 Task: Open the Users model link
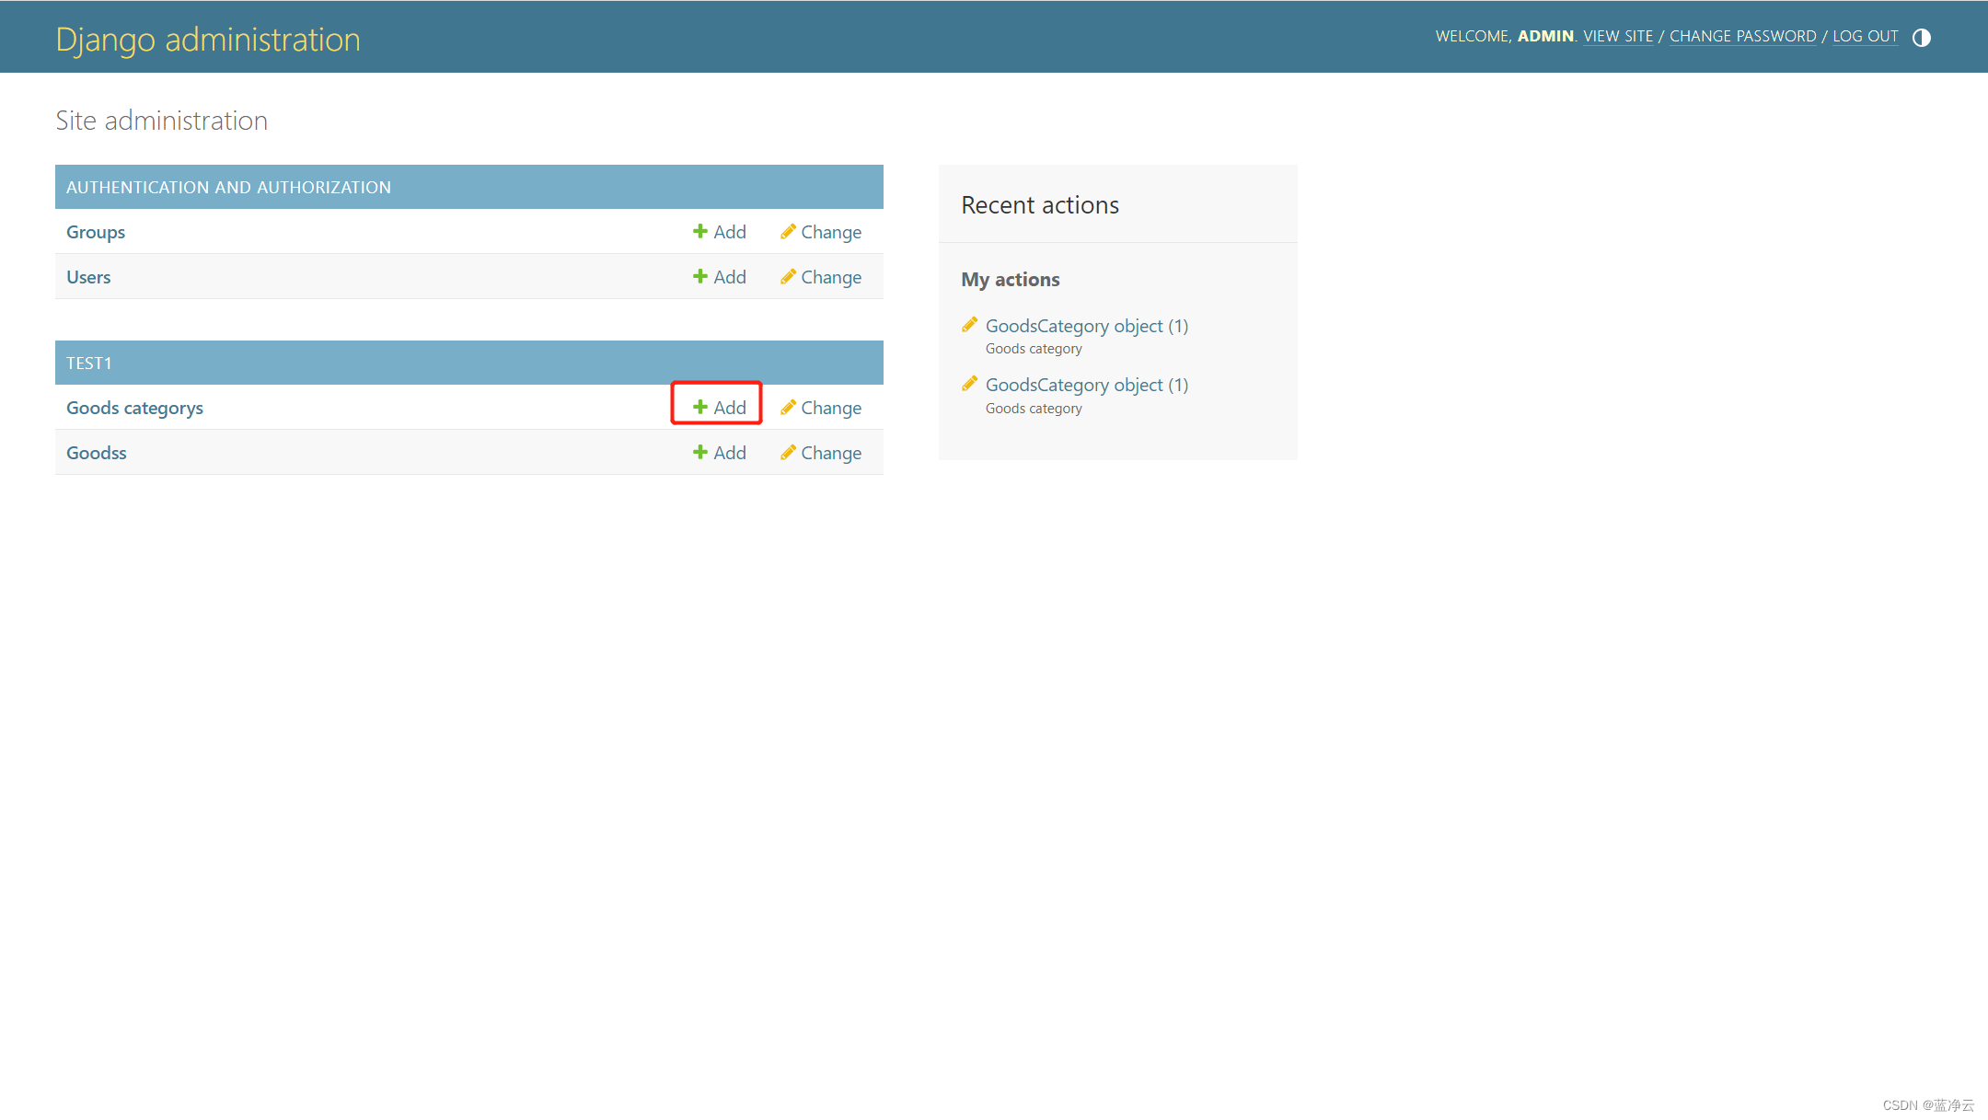click(88, 277)
